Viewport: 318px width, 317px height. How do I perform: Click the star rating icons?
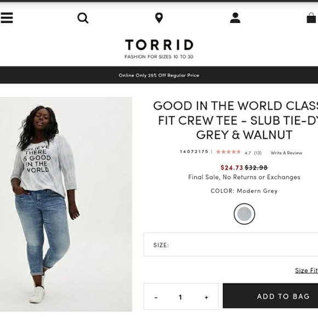coord(228,152)
